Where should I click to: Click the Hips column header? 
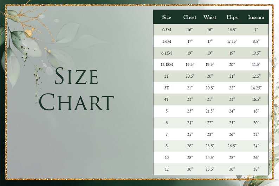(232, 17)
